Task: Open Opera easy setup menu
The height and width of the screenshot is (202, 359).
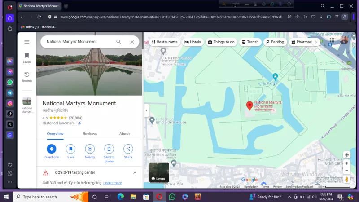Action: click(x=337, y=17)
